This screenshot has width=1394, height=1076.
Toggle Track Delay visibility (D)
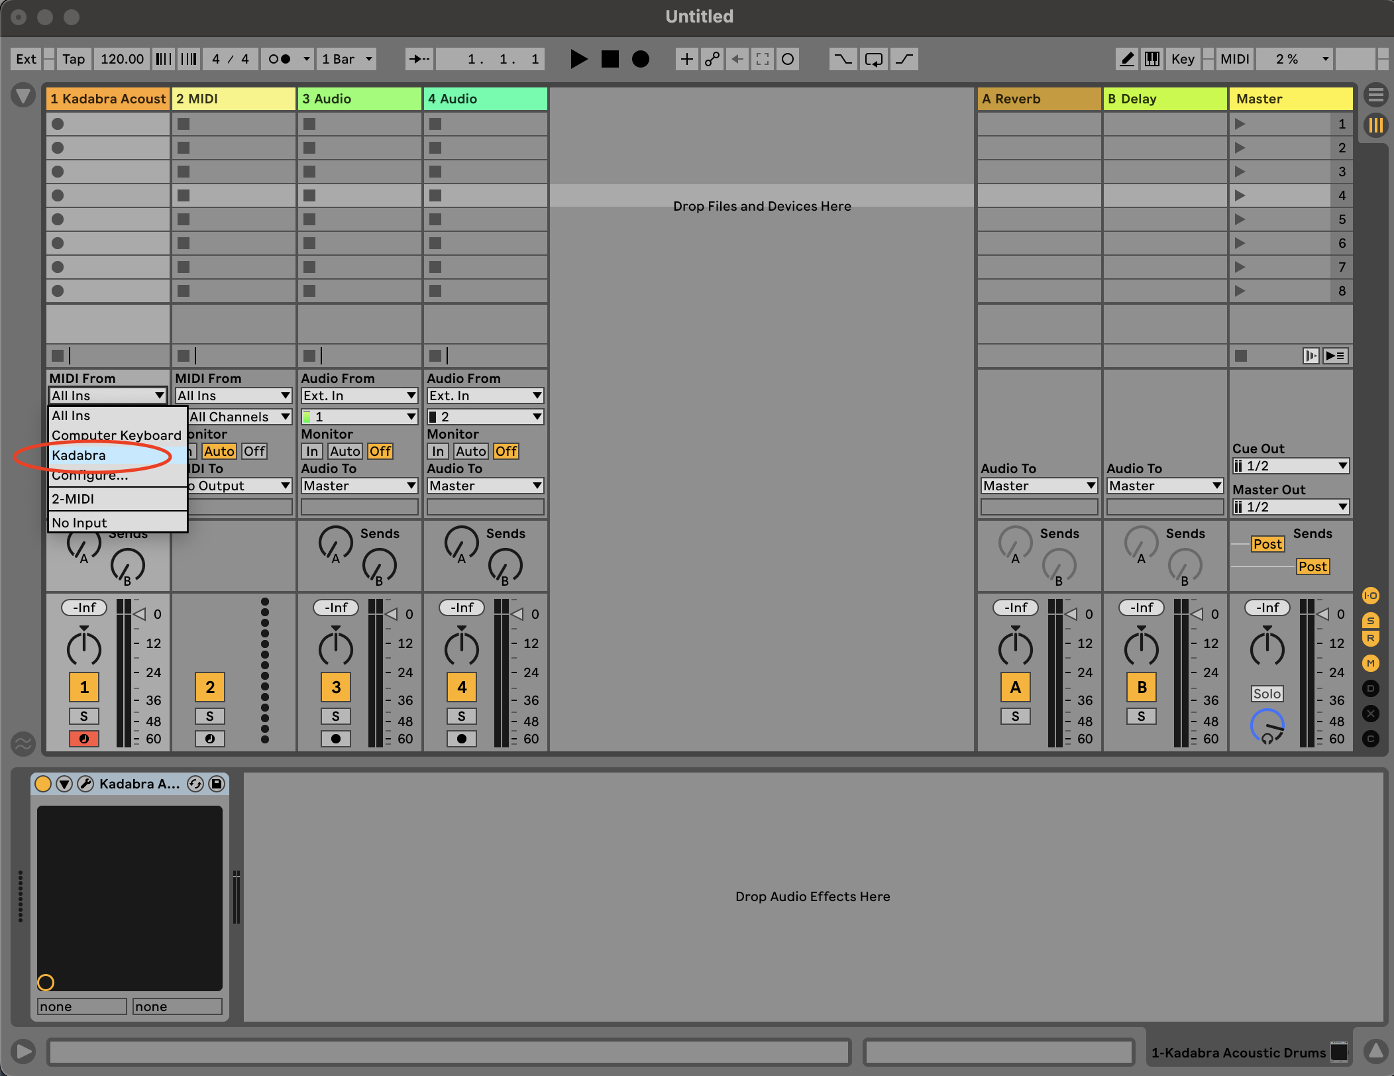[1371, 688]
